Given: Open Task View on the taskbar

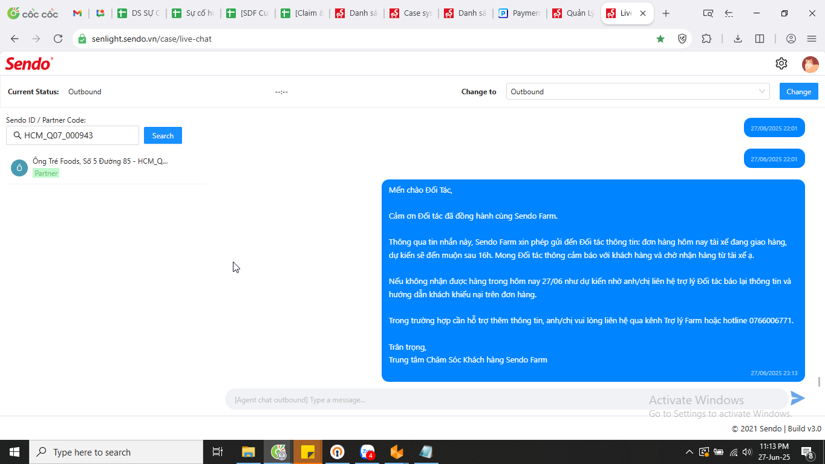Looking at the screenshot, I should [218, 452].
